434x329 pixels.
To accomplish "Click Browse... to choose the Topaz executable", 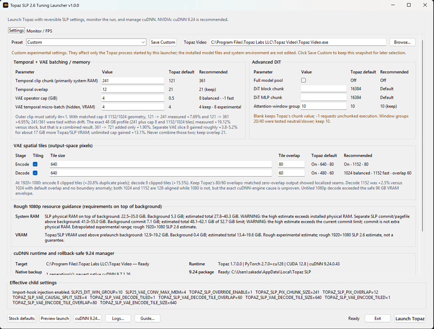I will 402,42.
